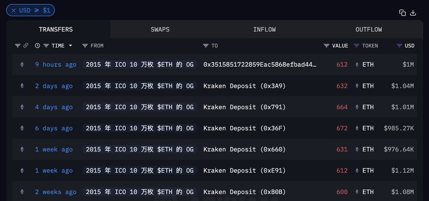Click the clock icon beside the TIME column
429x201 pixels.
click(x=38, y=46)
